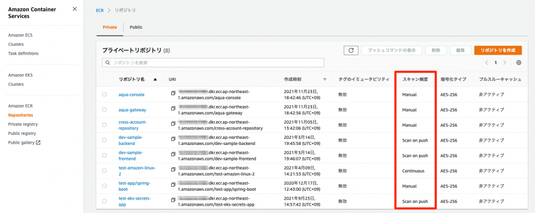Image resolution: width=535 pixels, height=213 pixels.
Task: Copy the cross-account-repository URI icon
Action: click(x=173, y=123)
